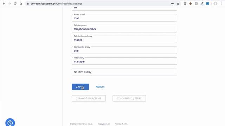Click the Nr MPK osoby field
Screen dimensions: 225x126
124,72
